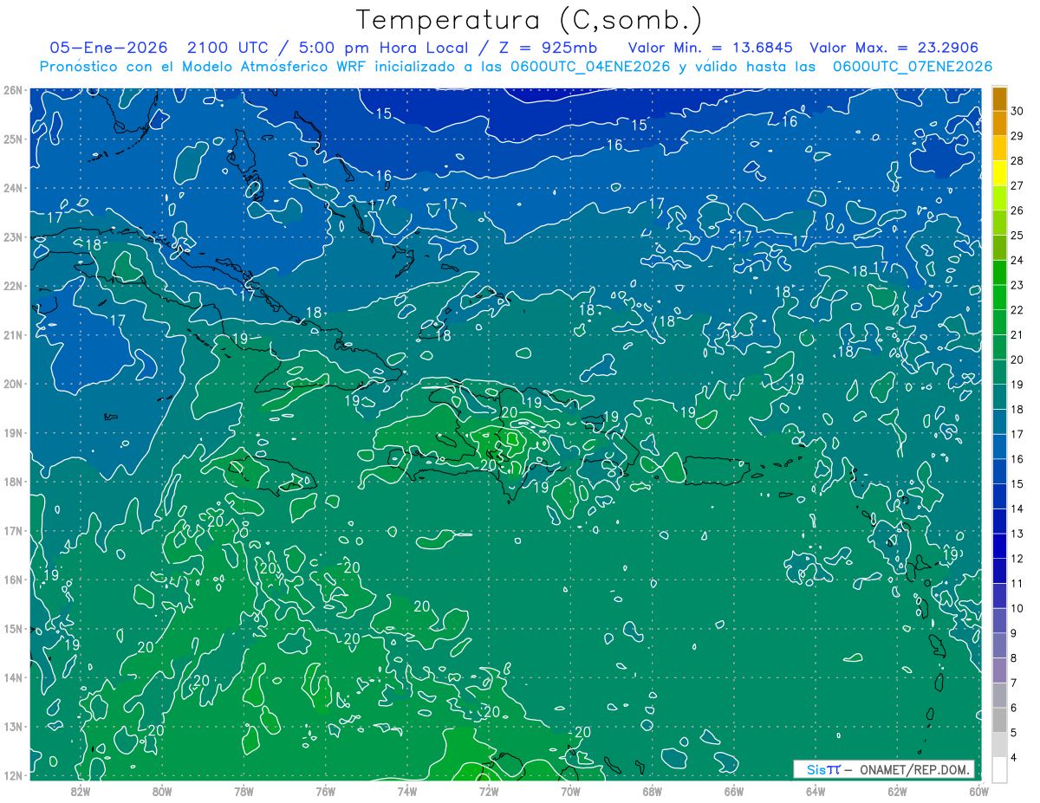1040x803 pixels.
Task: Click "Valor Min. = 13.6845"
Action: (711, 47)
